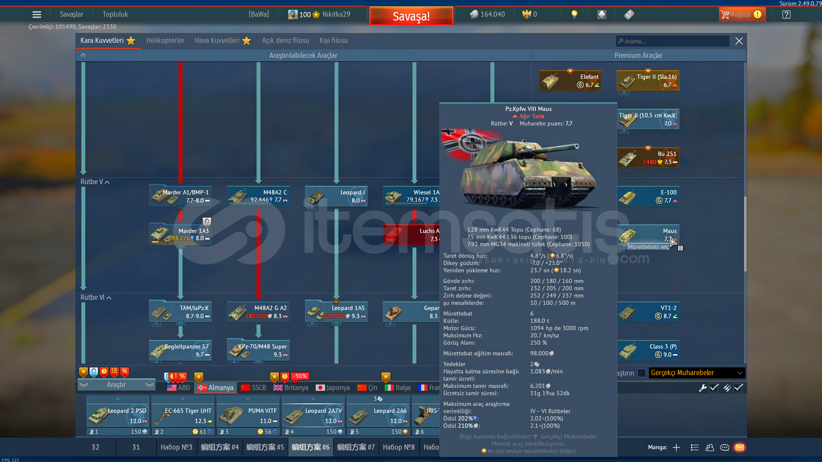Screen dimensions: 822x462
Task: Open the chat speech bubble icon
Action: point(725,447)
